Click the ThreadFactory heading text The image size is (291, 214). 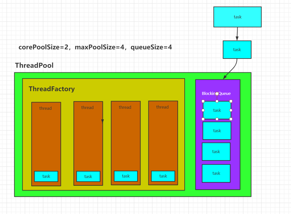52,89
